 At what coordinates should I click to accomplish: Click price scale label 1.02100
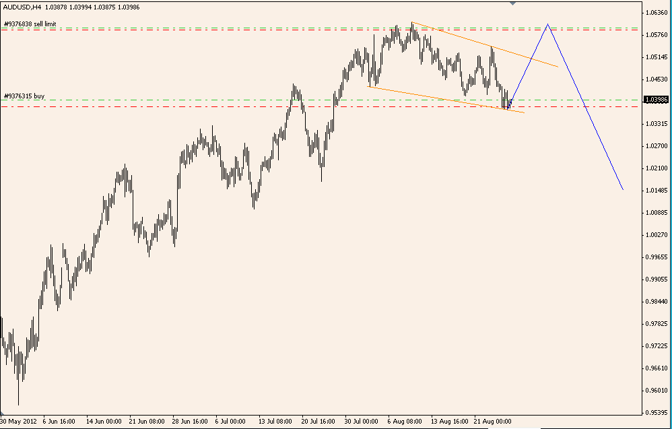pyautogui.click(x=656, y=168)
